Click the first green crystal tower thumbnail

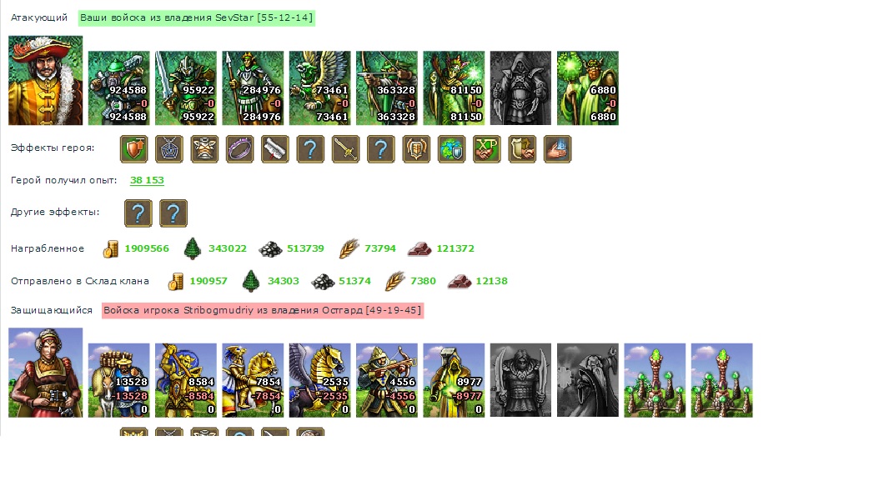(655, 380)
